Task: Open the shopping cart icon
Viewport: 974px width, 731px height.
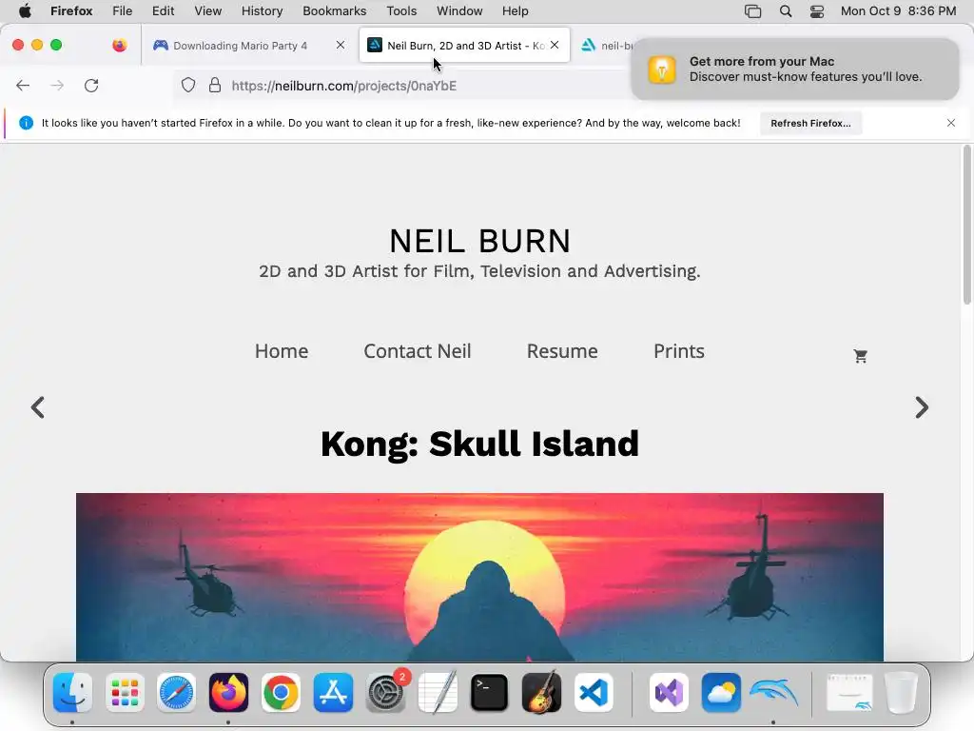Action: [860, 356]
